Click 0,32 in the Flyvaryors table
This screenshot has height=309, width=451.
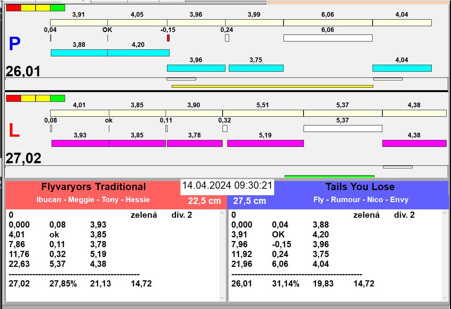[58, 254]
